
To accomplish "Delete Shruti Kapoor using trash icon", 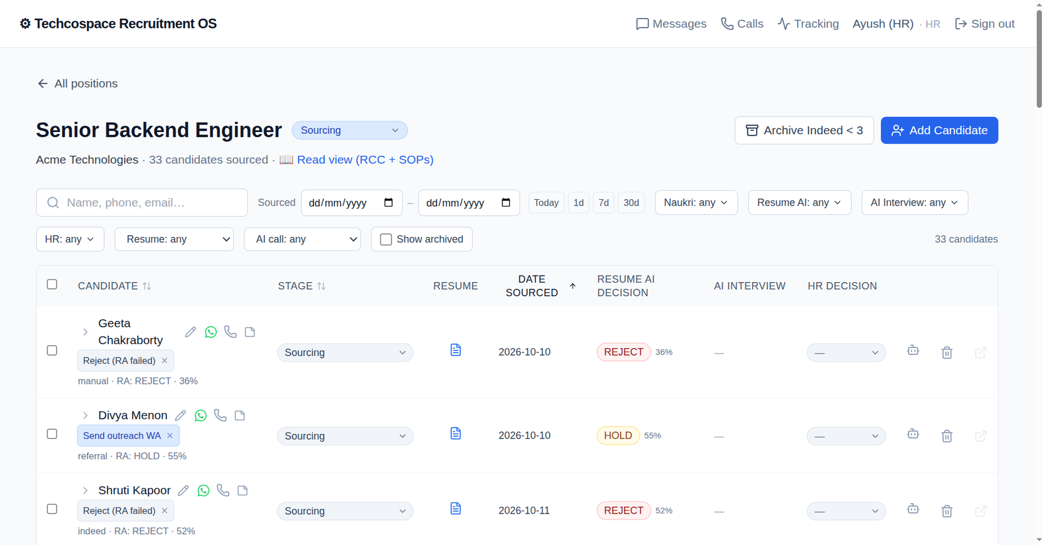I will click(947, 511).
